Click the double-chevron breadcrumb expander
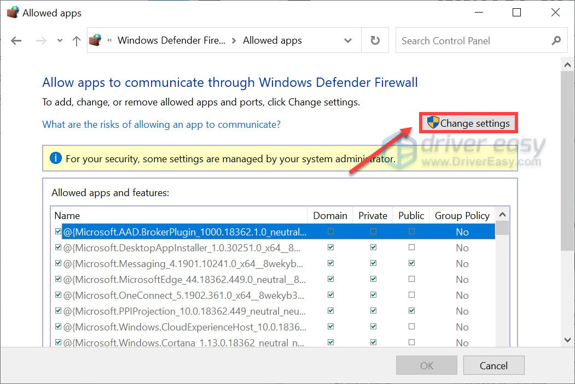The height and width of the screenshot is (384, 575). tap(109, 40)
